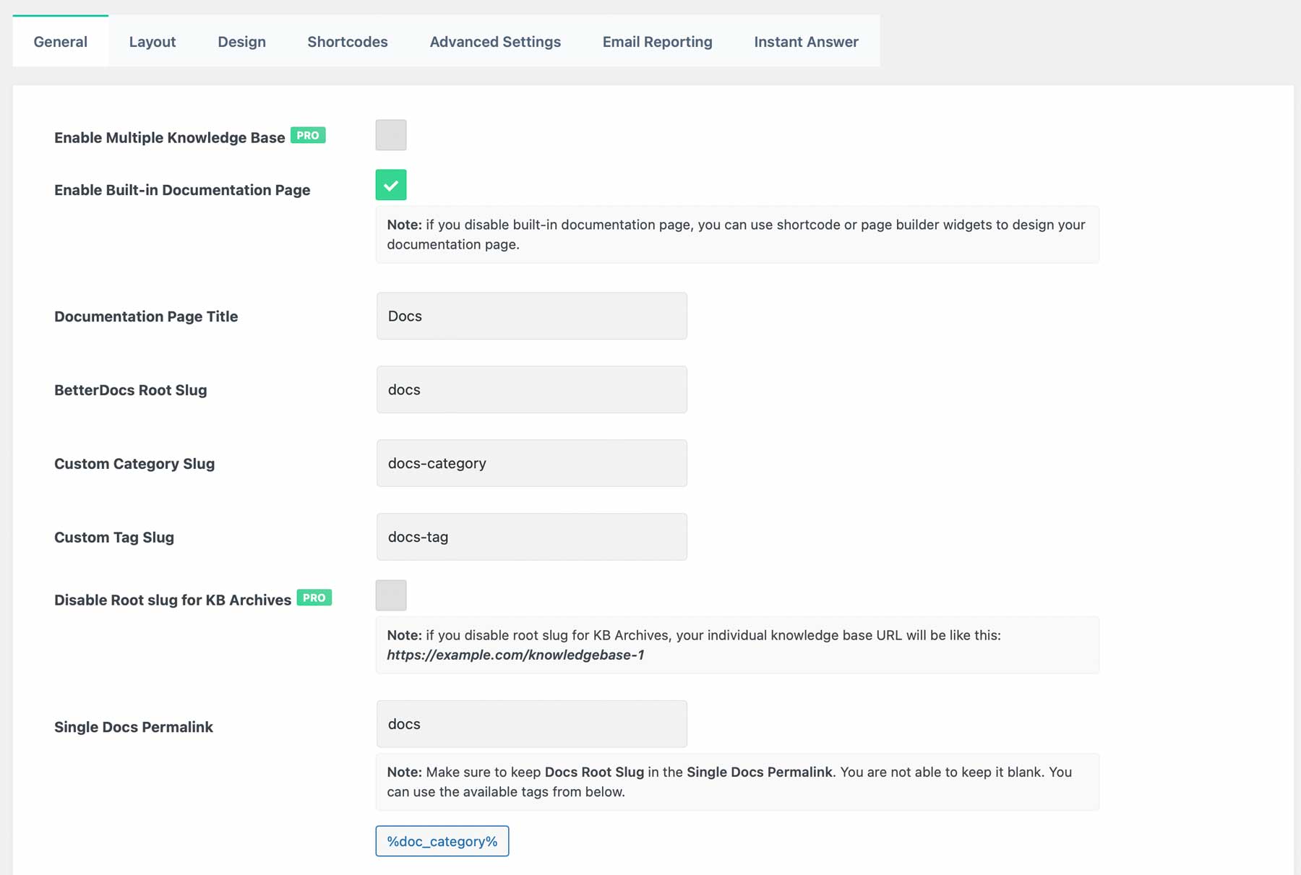Open the Design tab
1301x875 pixels.
click(x=241, y=41)
